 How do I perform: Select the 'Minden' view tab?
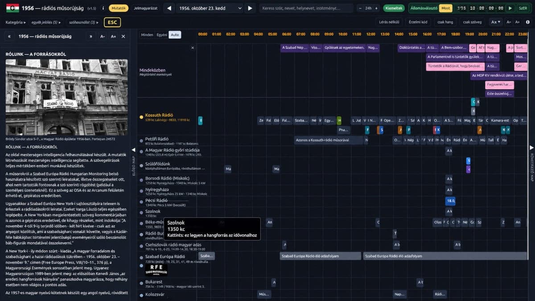(x=147, y=35)
